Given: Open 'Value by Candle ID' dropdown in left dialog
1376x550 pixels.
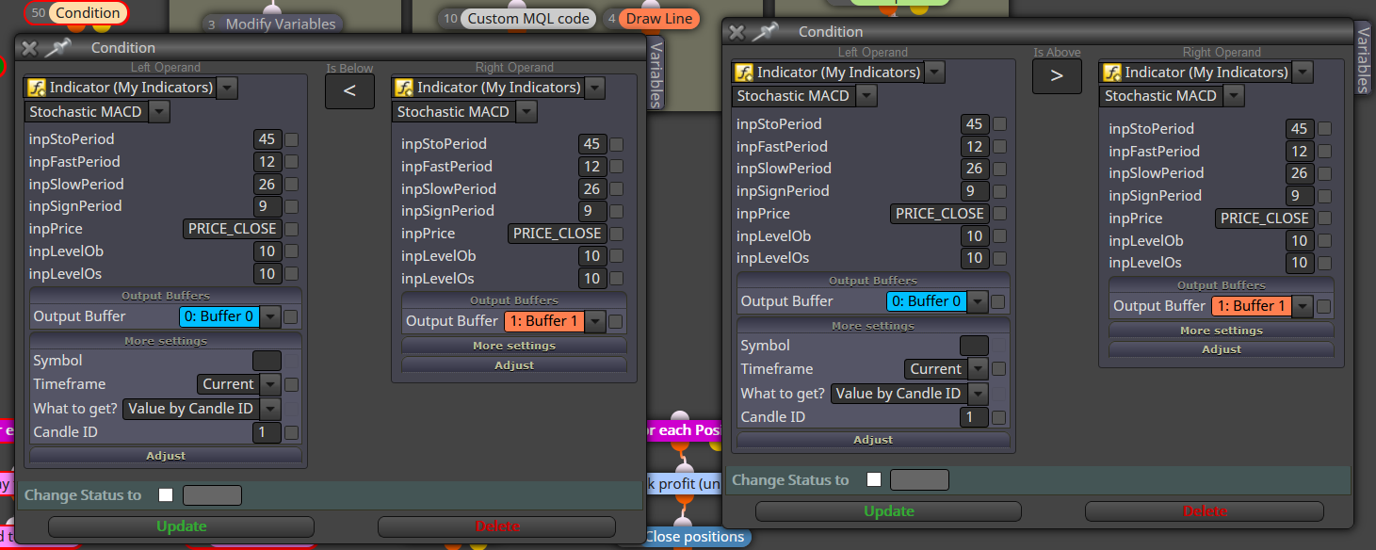Looking at the screenshot, I should coord(270,409).
